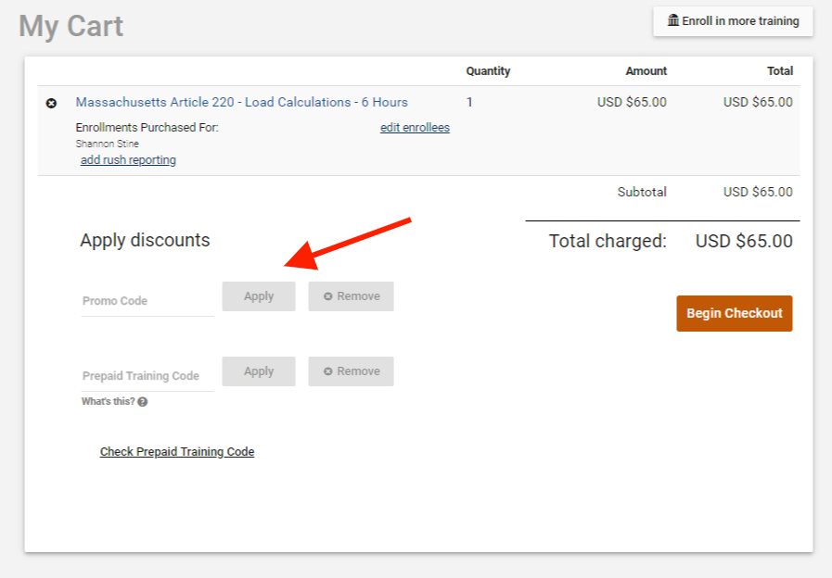Remove the Massachusetts Article 220 course from cart
832x578 pixels.
pyautogui.click(x=52, y=102)
